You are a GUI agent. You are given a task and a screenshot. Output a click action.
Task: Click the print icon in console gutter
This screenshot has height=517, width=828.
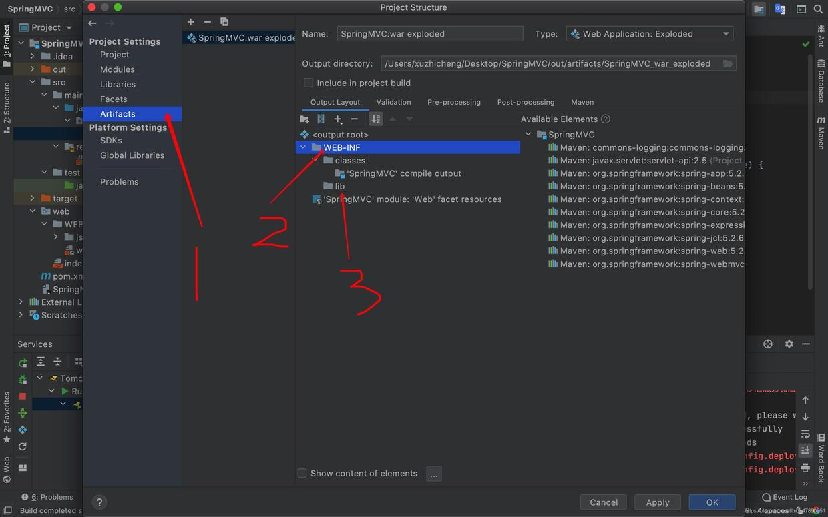[805, 467]
